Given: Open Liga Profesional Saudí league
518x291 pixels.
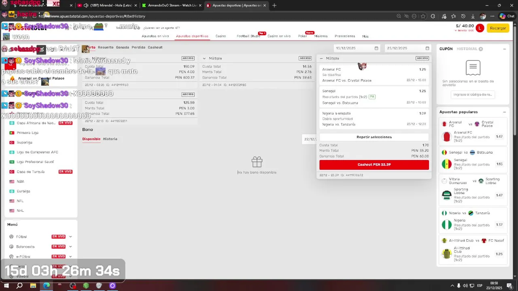Looking at the screenshot, I should pyautogui.click(x=35, y=162).
